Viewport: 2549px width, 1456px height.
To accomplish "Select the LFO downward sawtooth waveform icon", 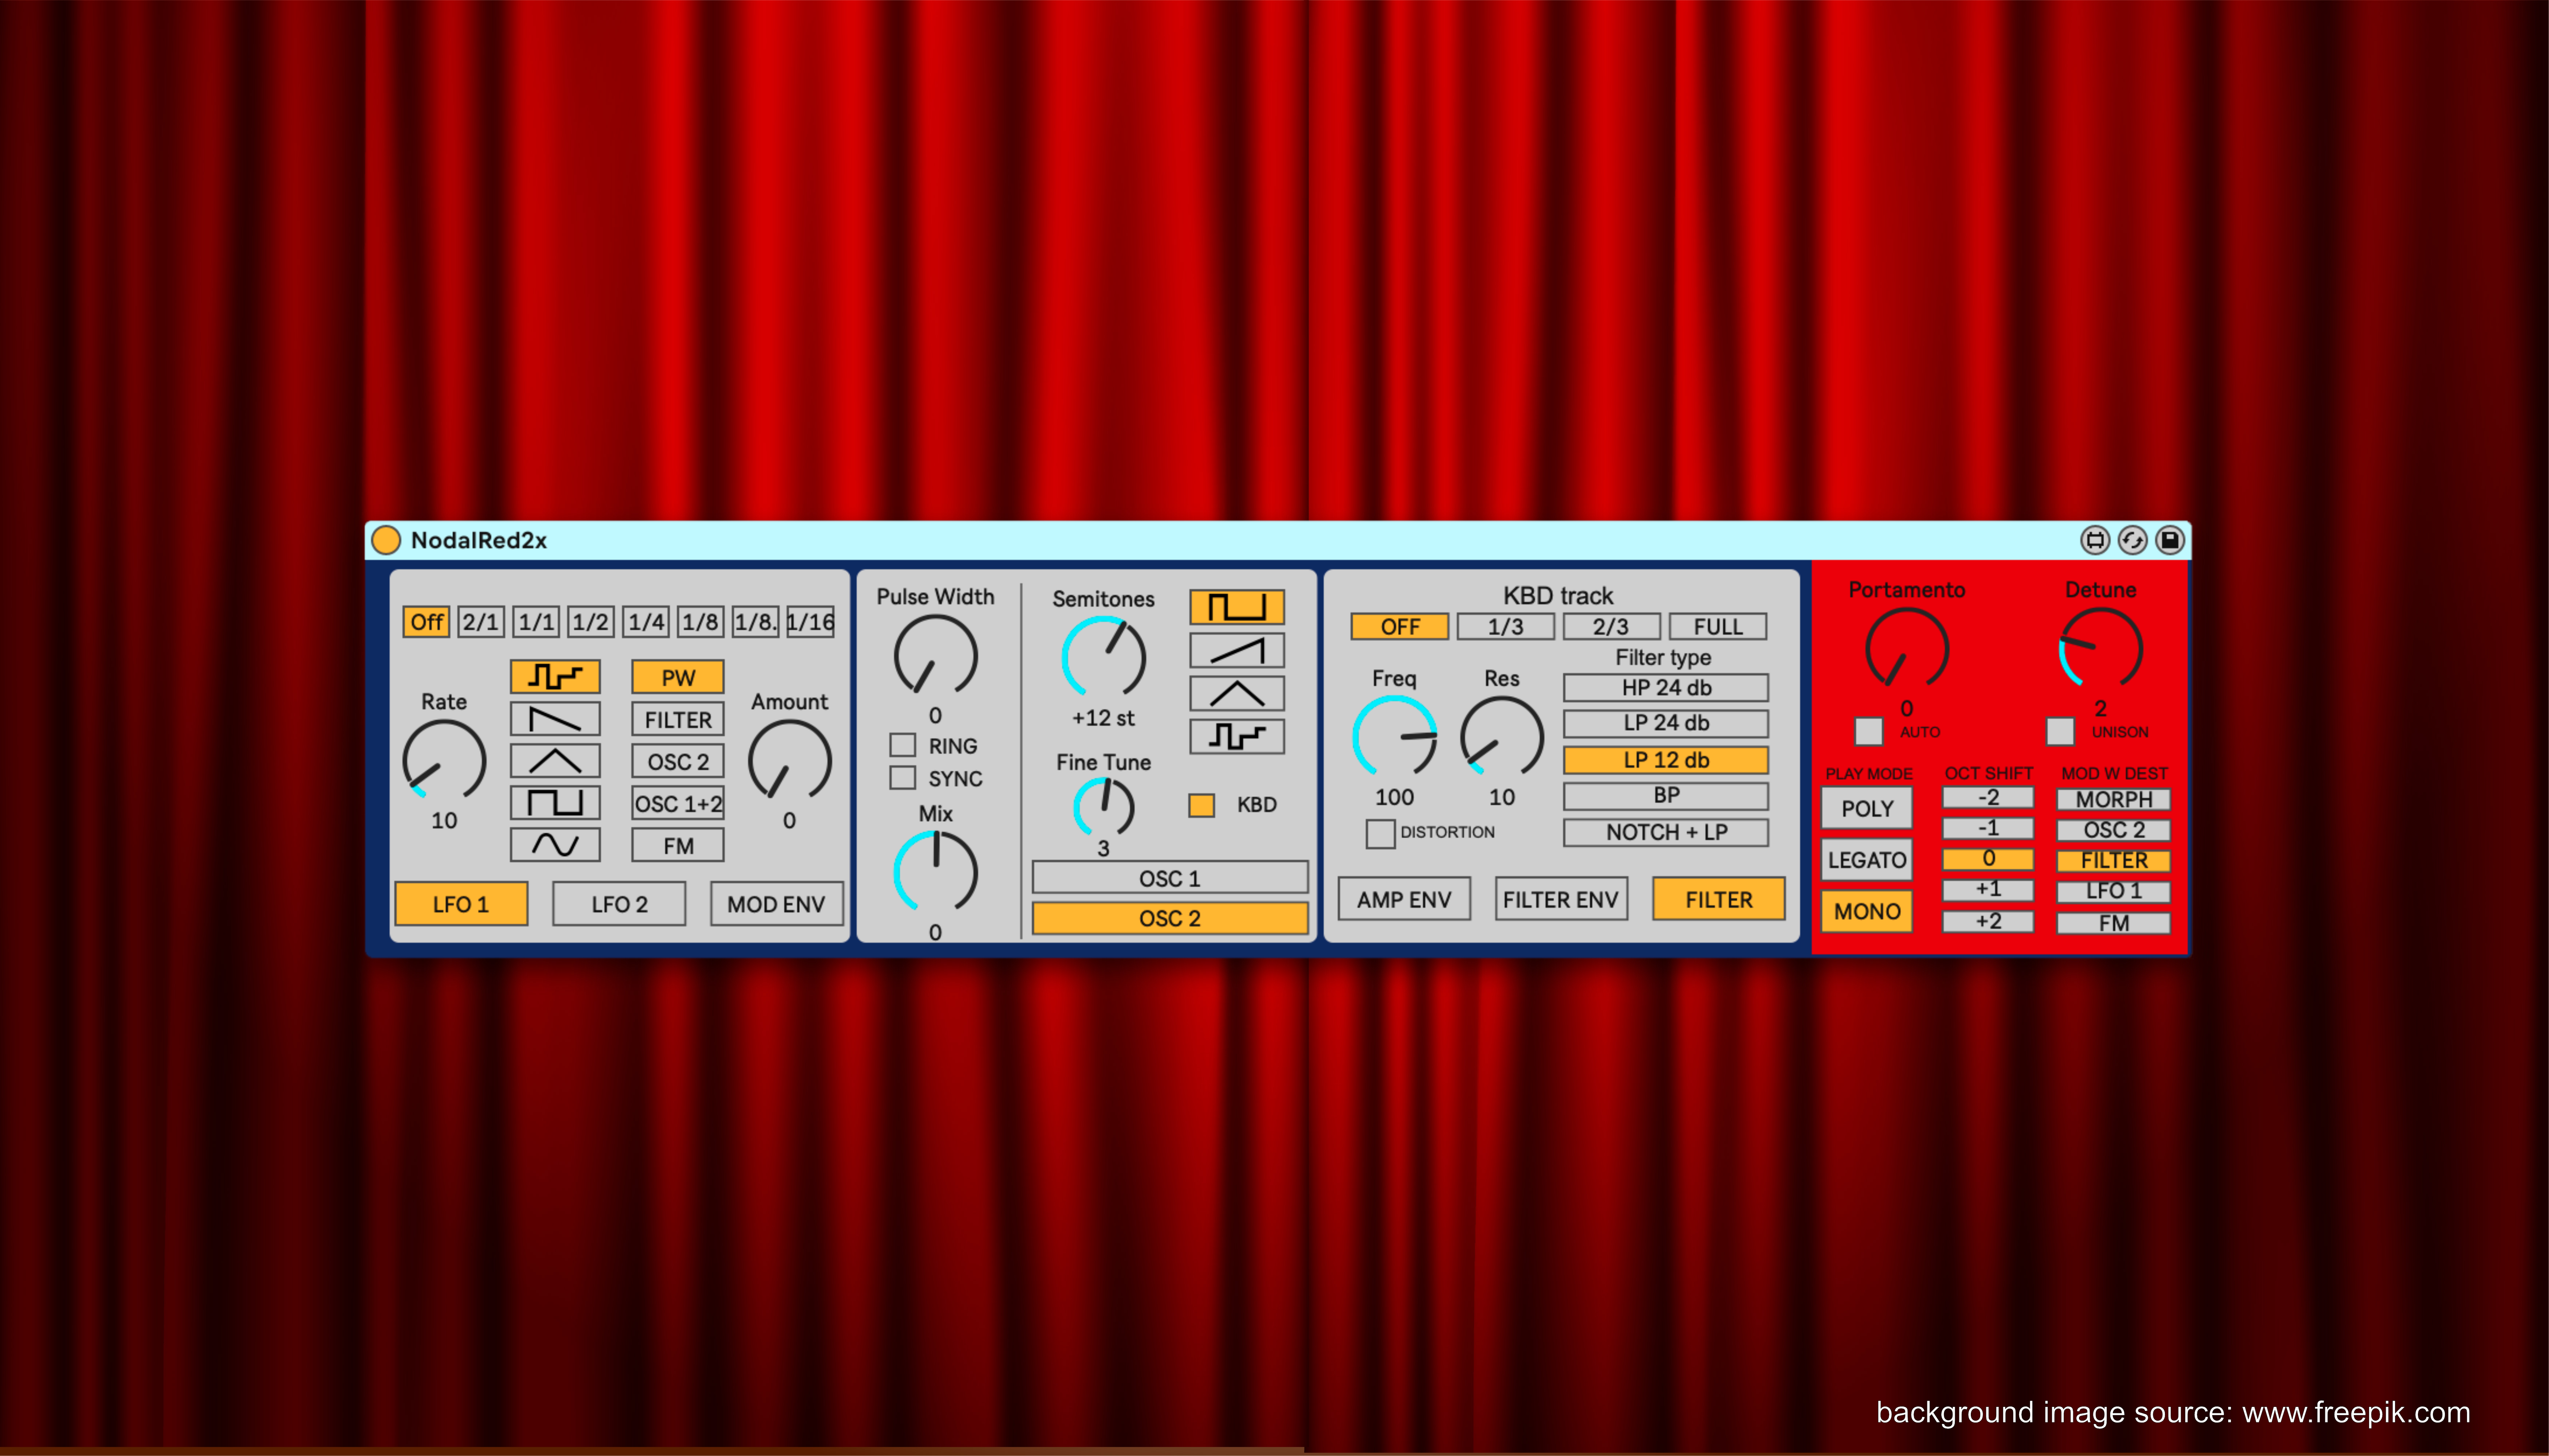I will pos(555,719).
